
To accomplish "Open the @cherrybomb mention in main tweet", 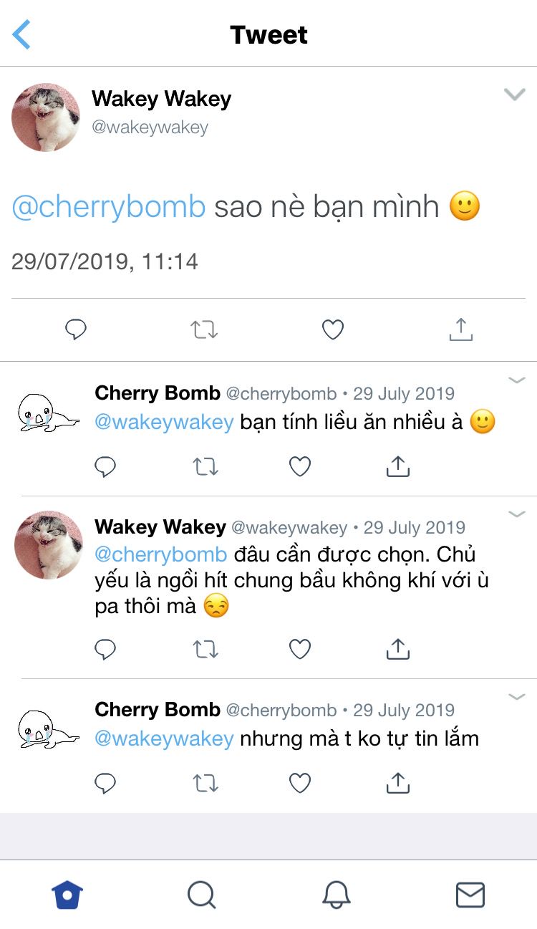I will pyautogui.click(x=109, y=207).
